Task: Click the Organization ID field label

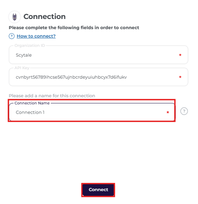Action: [30, 46]
